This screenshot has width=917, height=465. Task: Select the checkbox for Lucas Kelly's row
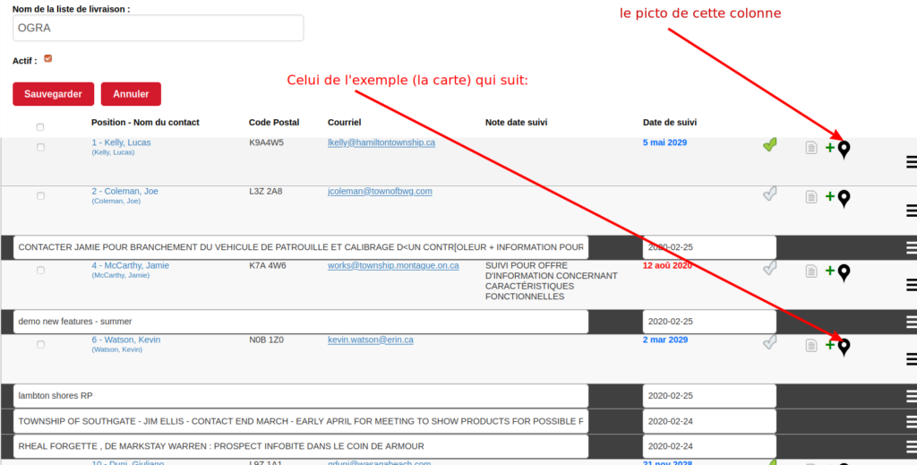pos(40,147)
